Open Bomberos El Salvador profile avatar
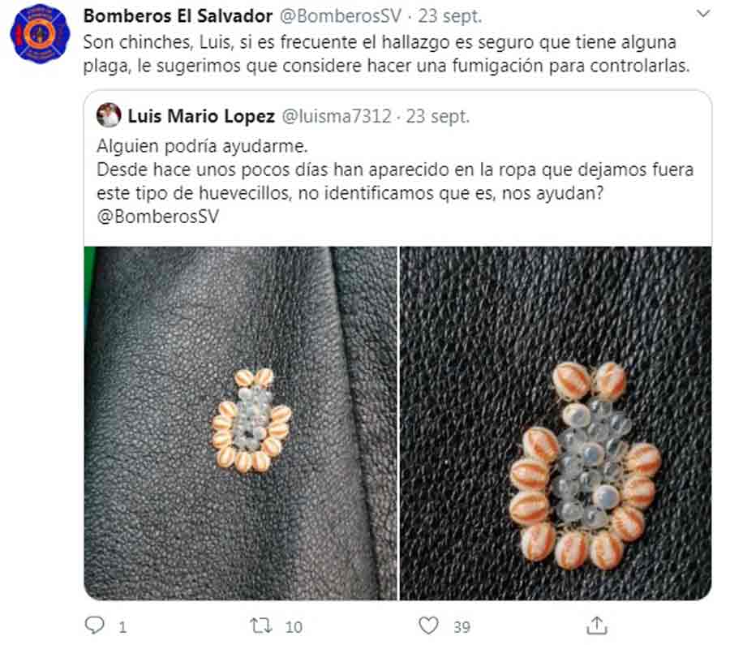The height and width of the screenshot is (645, 730). 40,33
